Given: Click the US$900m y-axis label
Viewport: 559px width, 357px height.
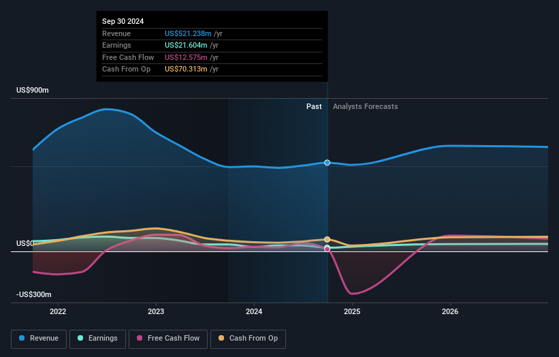Looking at the screenshot, I should pyautogui.click(x=33, y=90).
